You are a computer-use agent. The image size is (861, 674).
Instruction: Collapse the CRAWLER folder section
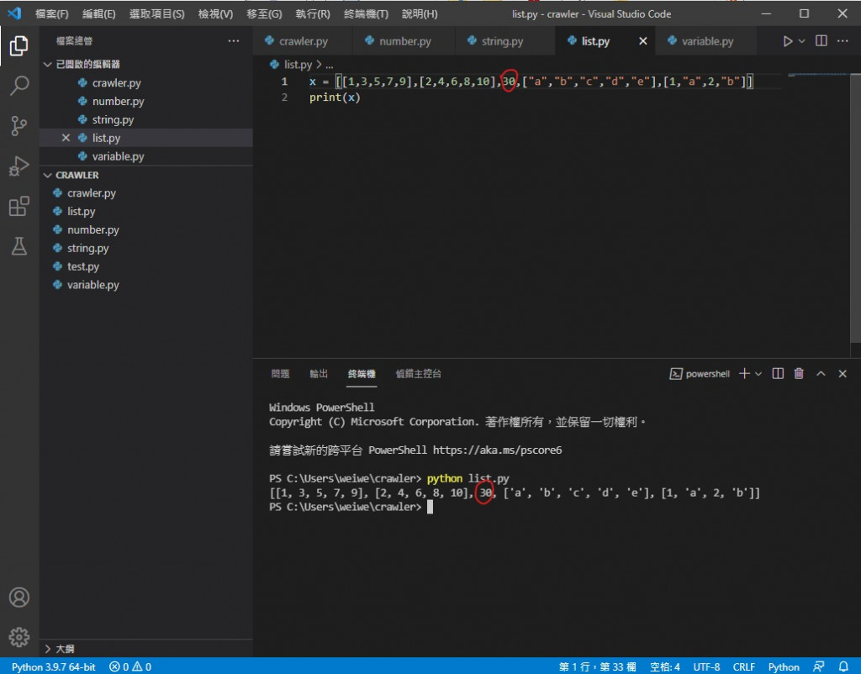click(x=48, y=175)
